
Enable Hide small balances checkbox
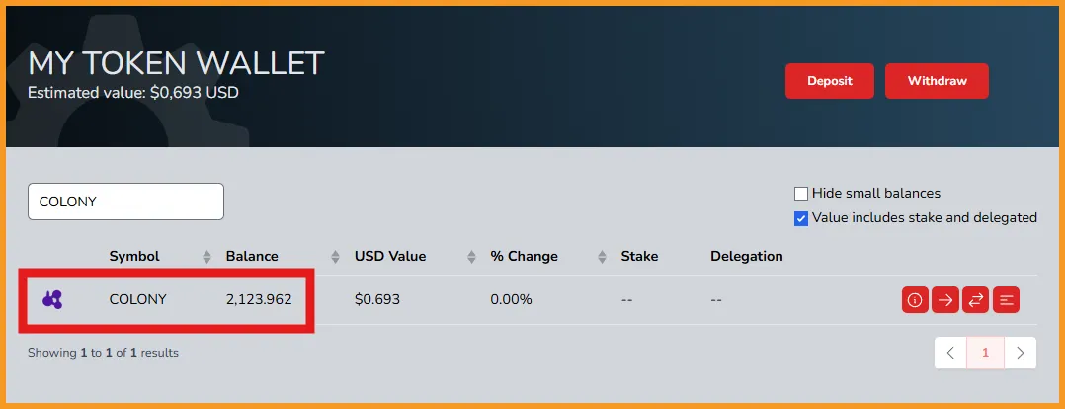coord(801,194)
